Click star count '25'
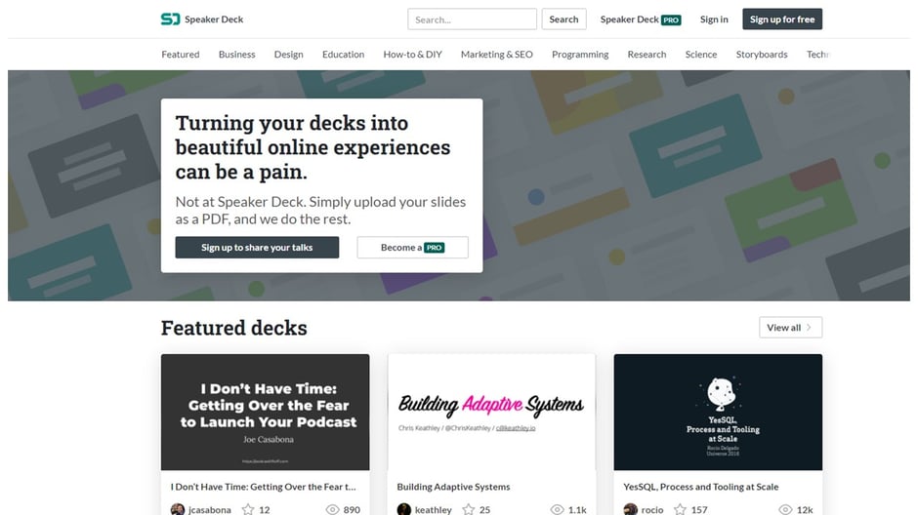The image size is (918, 515). click(484, 510)
